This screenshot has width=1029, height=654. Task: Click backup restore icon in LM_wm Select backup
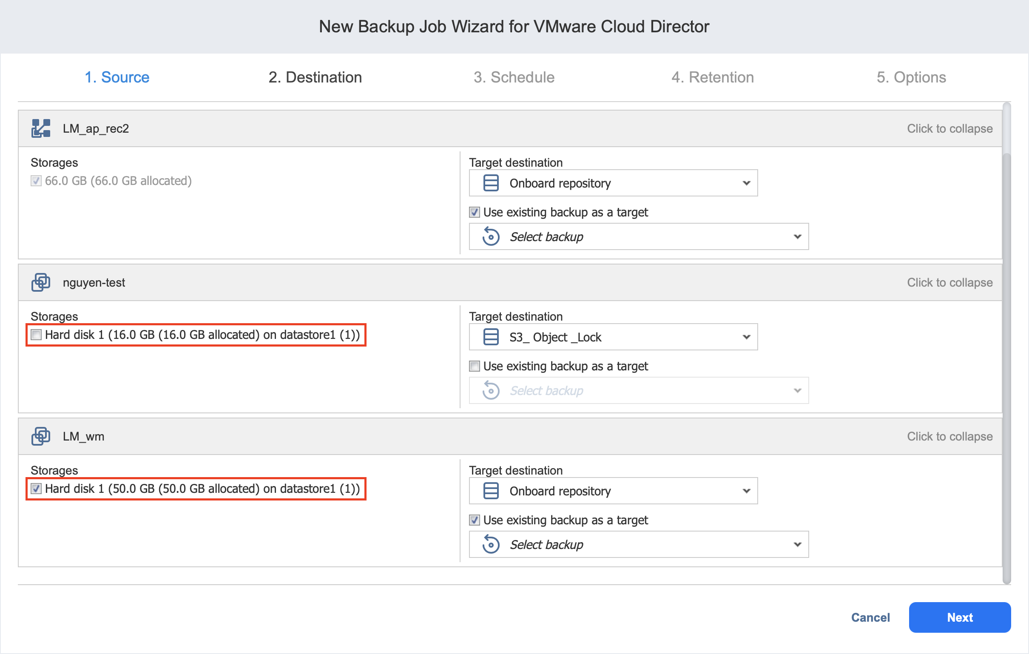491,544
